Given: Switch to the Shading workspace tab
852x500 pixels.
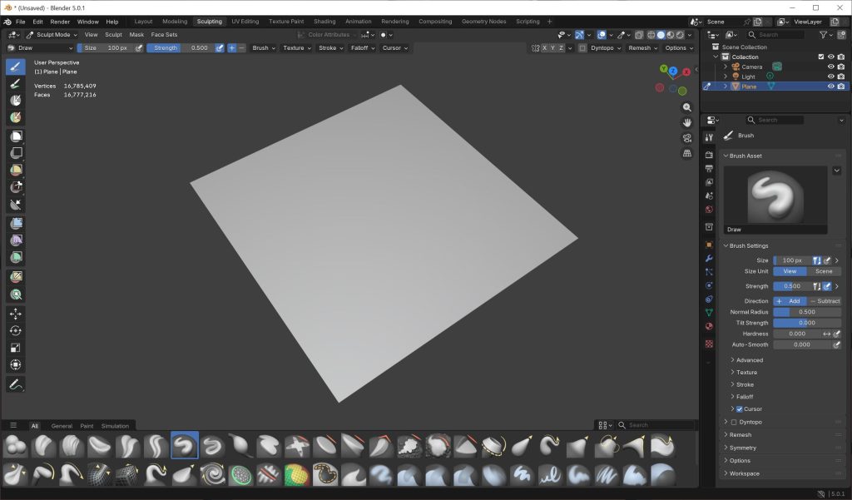Looking at the screenshot, I should 324,21.
